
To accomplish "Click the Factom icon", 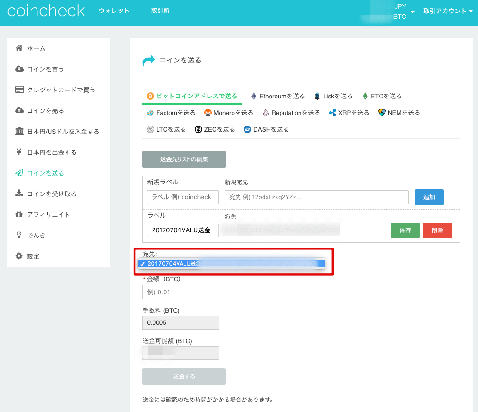I will (150, 113).
